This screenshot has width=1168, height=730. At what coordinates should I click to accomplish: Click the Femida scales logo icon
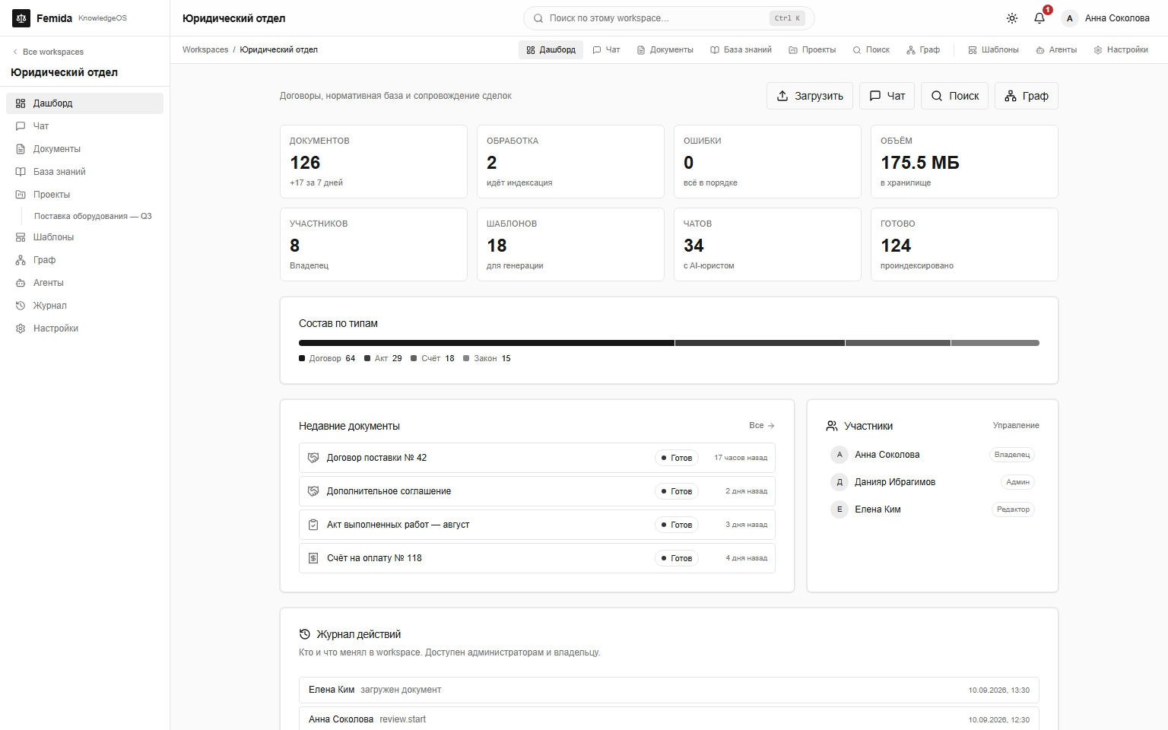pyautogui.click(x=21, y=18)
